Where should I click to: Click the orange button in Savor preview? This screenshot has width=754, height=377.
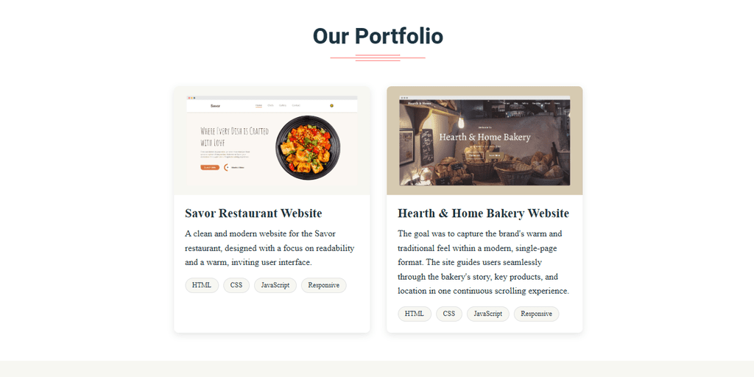tap(210, 167)
